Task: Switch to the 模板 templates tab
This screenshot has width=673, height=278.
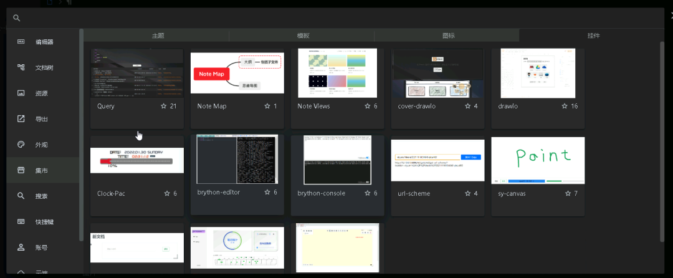Action: pos(302,36)
